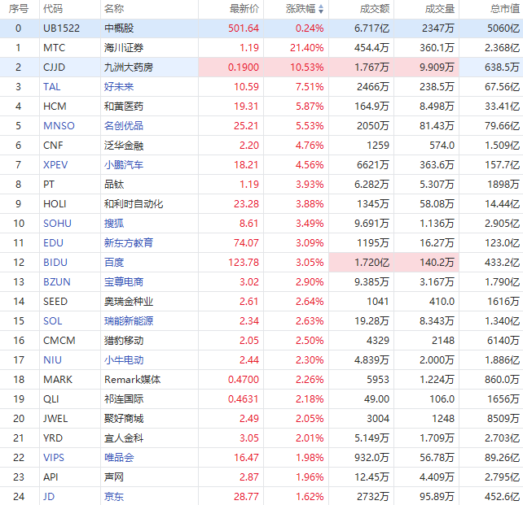Open the 瑞能新能源 name link

pyautogui.click(x=129, y=321)
